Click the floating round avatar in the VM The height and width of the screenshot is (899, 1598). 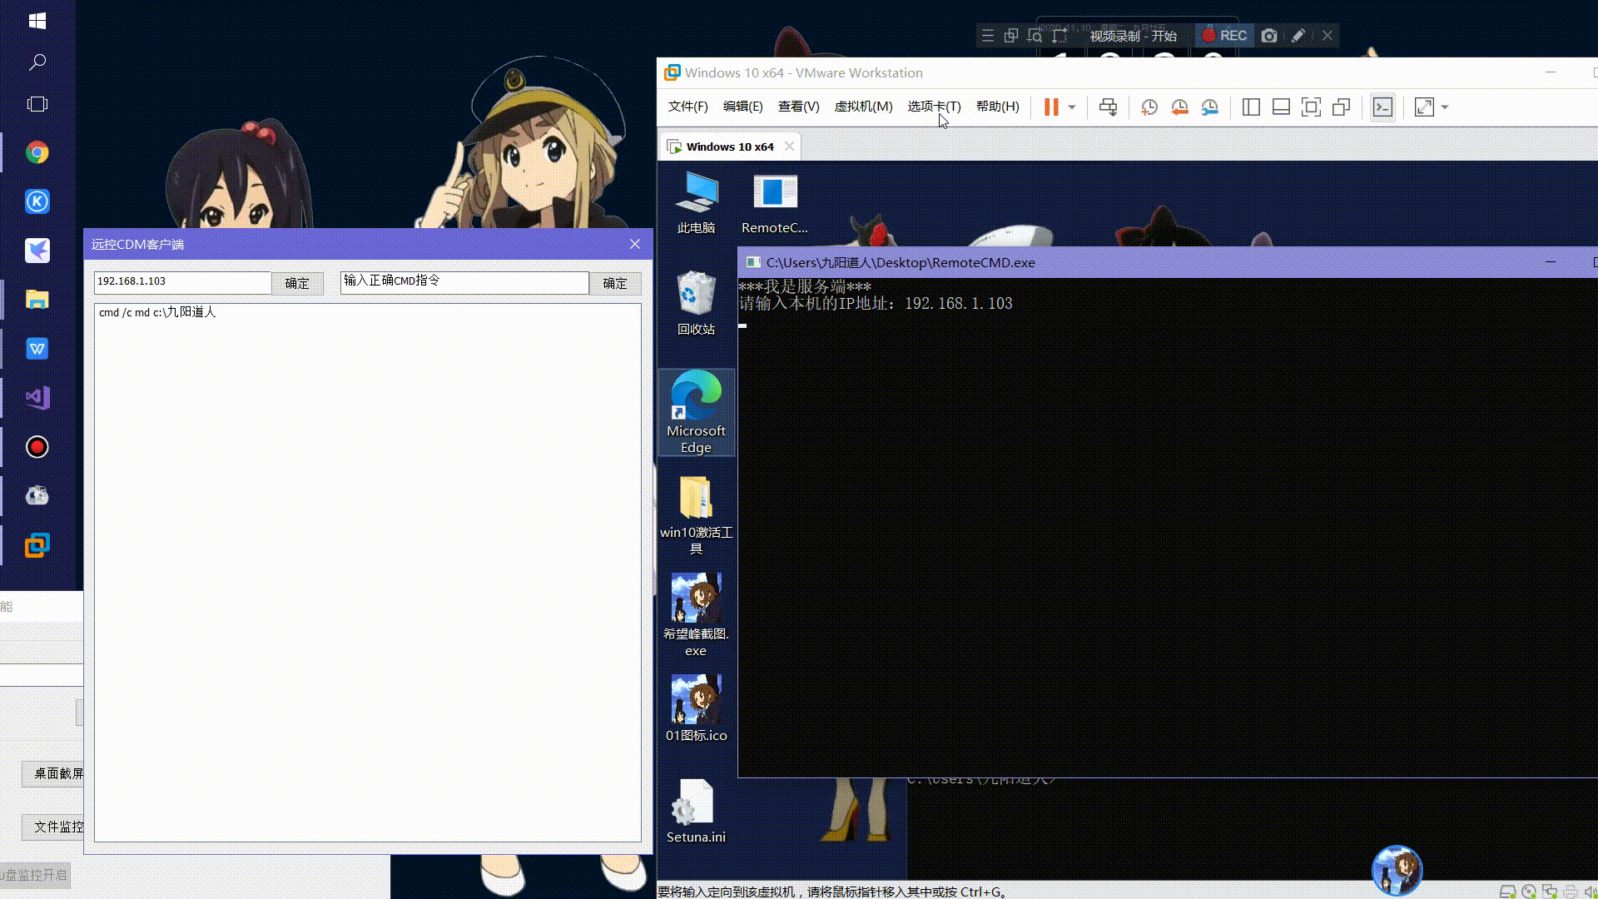(1397, 871)
